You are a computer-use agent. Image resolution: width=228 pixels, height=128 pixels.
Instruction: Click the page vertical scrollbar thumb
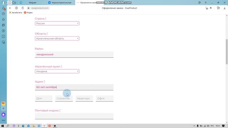pos(227,52)
